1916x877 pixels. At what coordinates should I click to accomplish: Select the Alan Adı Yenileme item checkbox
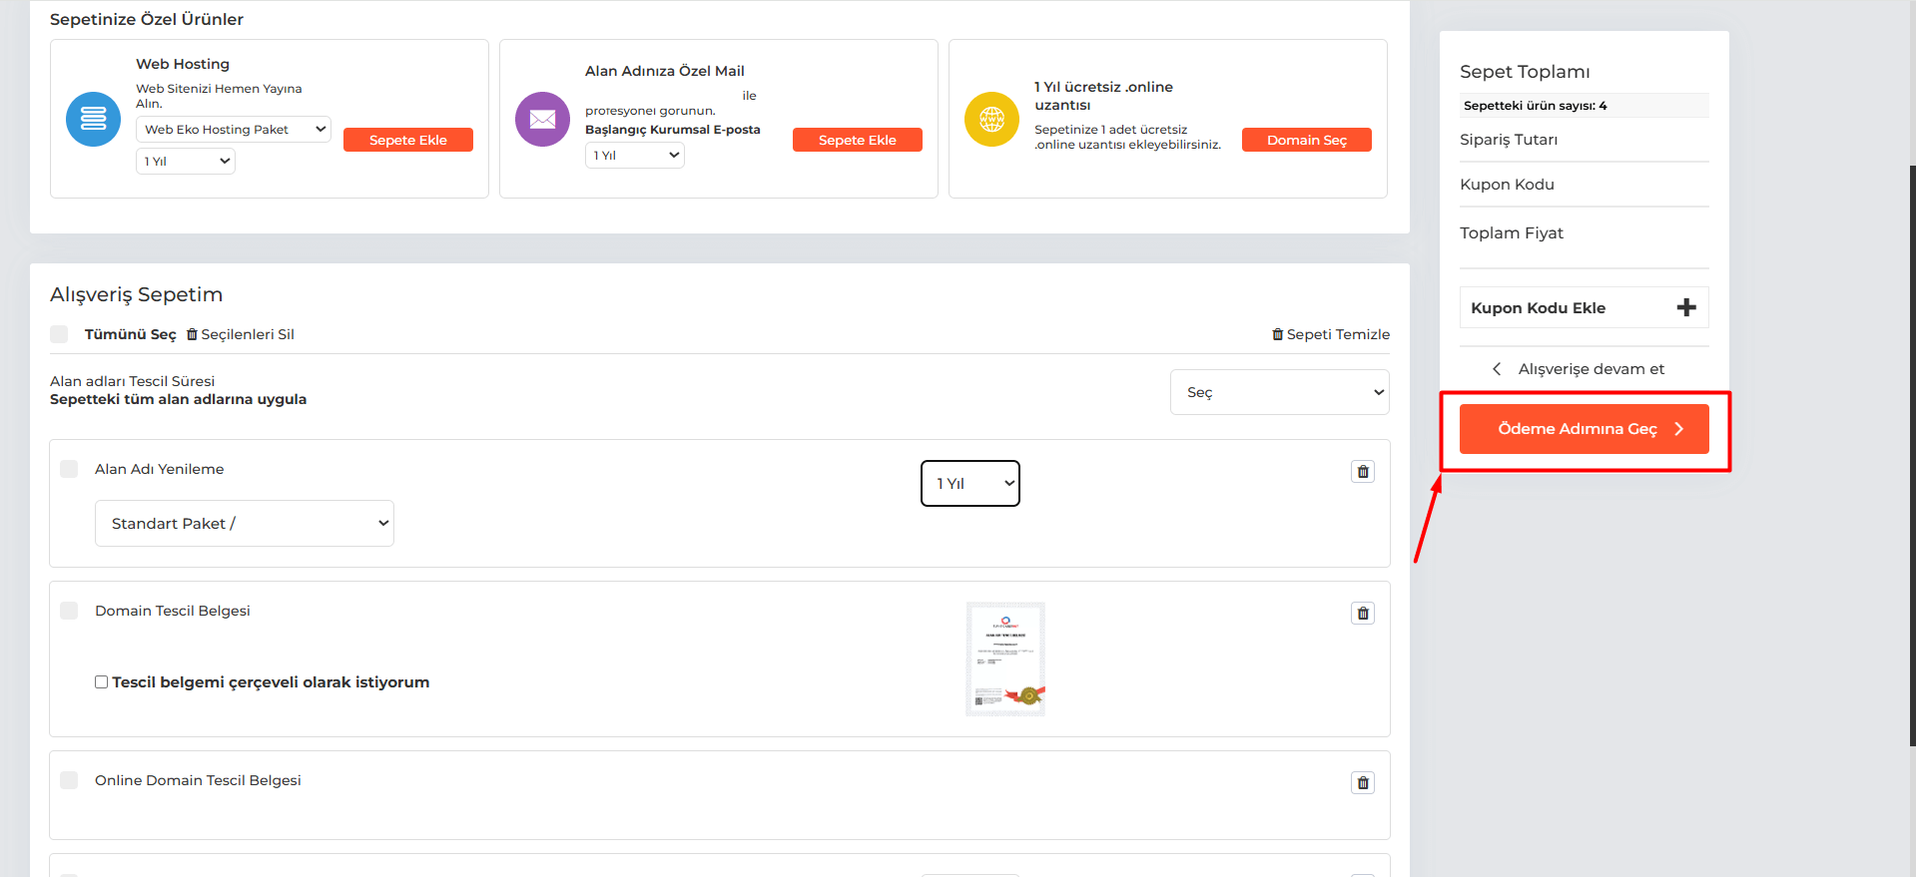pyautogui.click(x=69, y=469)
